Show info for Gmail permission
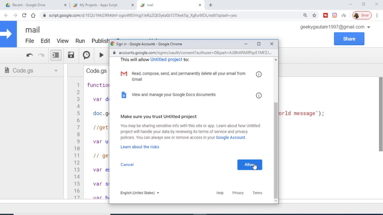This screenshot has height=215, width=383. pos(259,74)
